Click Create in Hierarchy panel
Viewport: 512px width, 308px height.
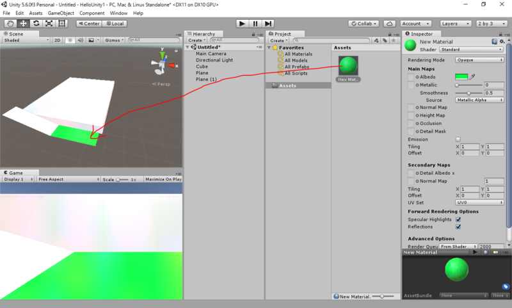click(196, 40)
